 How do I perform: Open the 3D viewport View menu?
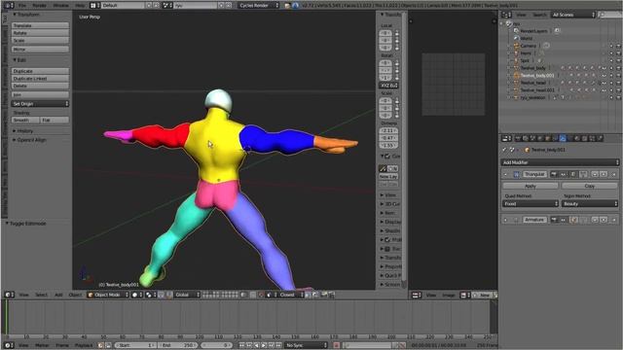23,295
